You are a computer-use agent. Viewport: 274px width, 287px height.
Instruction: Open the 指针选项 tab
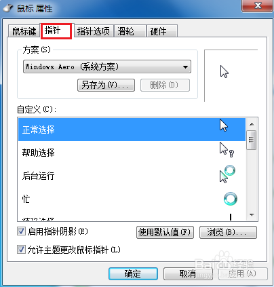coord(94,31)
